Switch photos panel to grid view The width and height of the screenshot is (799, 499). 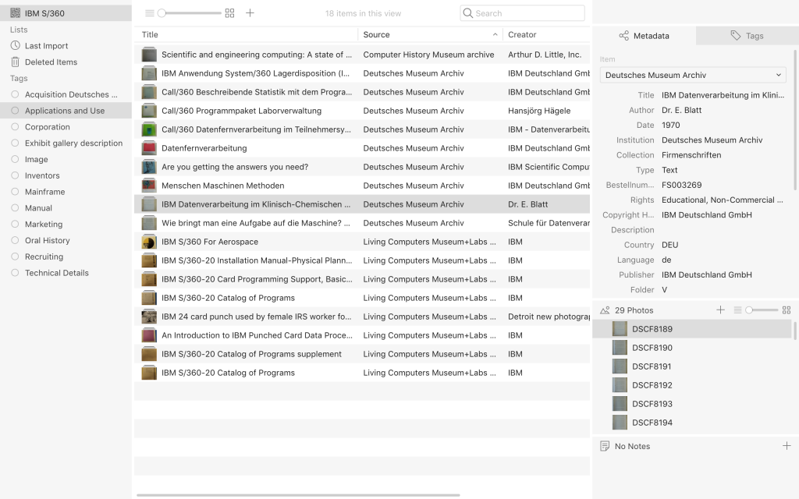pyautogui.click(x=787, y=310)
